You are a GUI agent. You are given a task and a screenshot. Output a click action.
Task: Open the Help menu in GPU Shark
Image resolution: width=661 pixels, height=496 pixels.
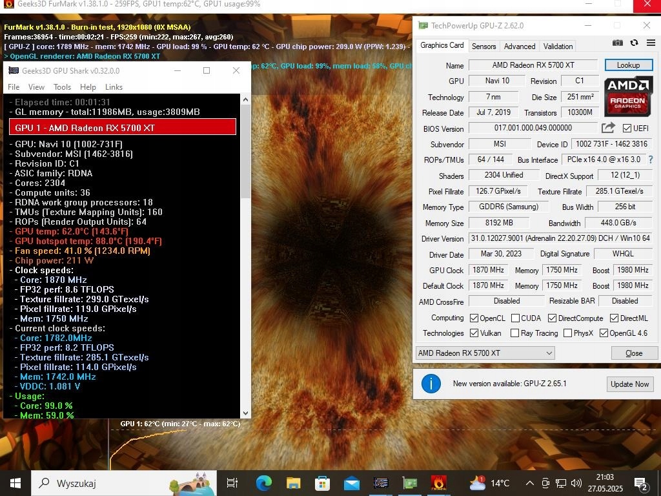click(88, 87)
